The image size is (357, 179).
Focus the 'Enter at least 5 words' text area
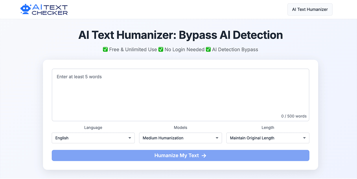coord(181,95)
